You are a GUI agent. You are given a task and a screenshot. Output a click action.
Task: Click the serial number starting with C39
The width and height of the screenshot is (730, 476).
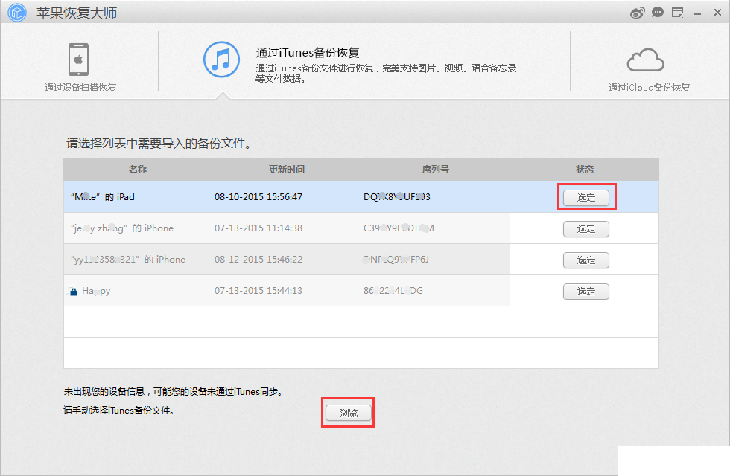[399, 228]
